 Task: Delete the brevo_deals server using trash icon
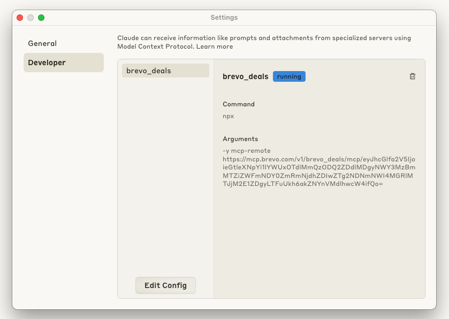(412, 76)
